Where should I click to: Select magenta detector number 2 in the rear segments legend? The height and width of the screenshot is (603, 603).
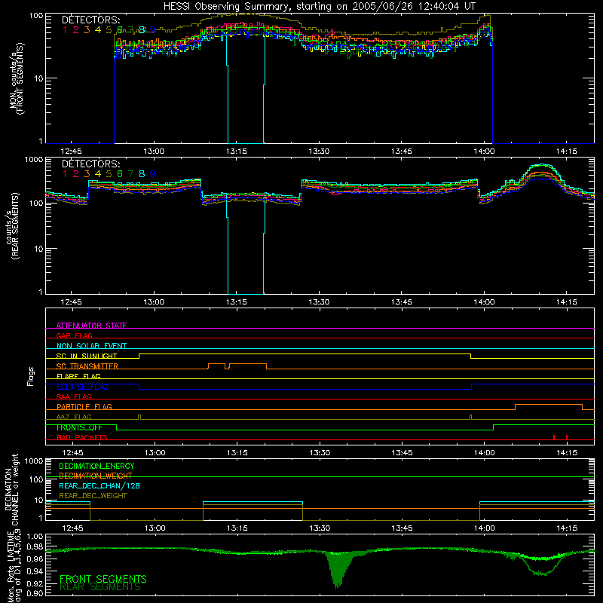point(76,174)
